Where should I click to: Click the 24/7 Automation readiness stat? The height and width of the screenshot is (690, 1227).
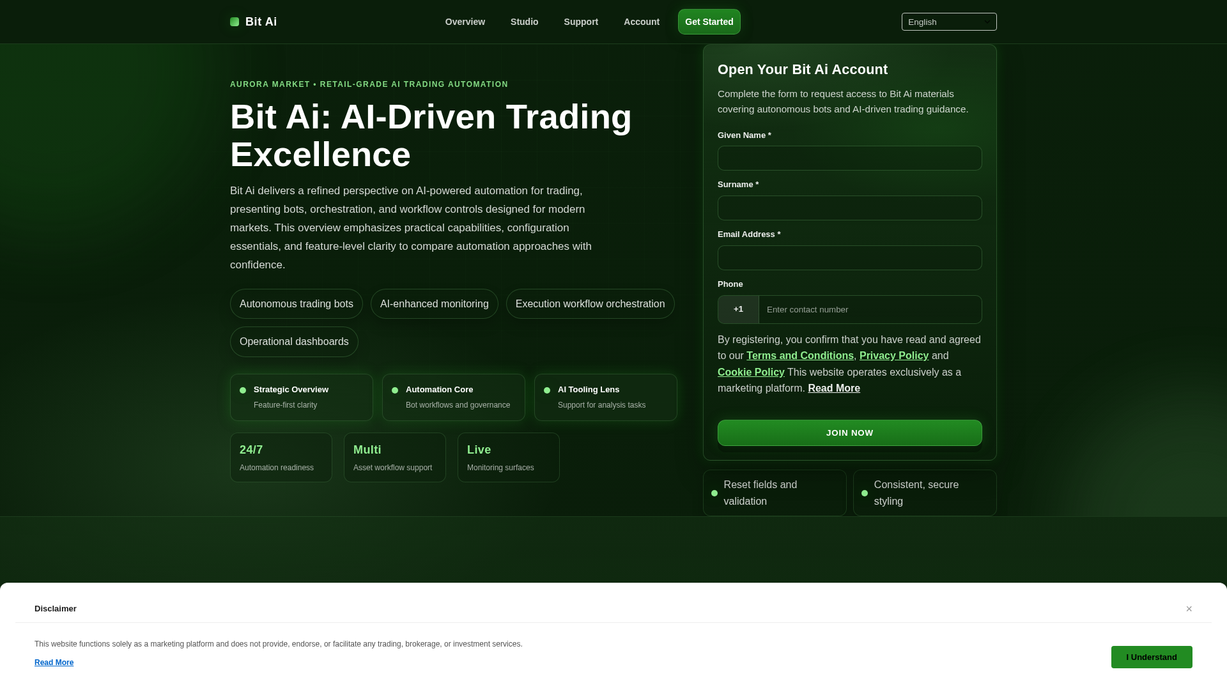281,457
